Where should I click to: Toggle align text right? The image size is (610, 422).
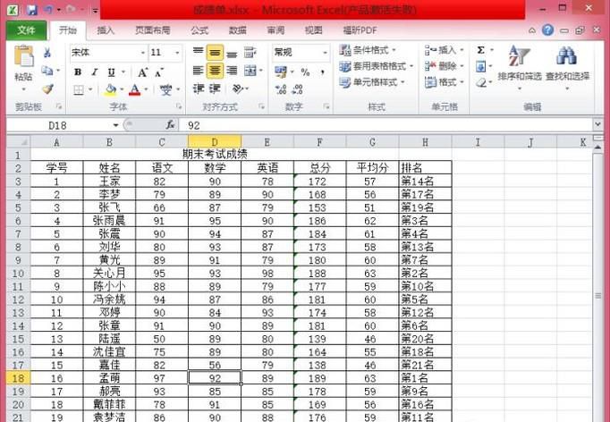pos(232,71)
